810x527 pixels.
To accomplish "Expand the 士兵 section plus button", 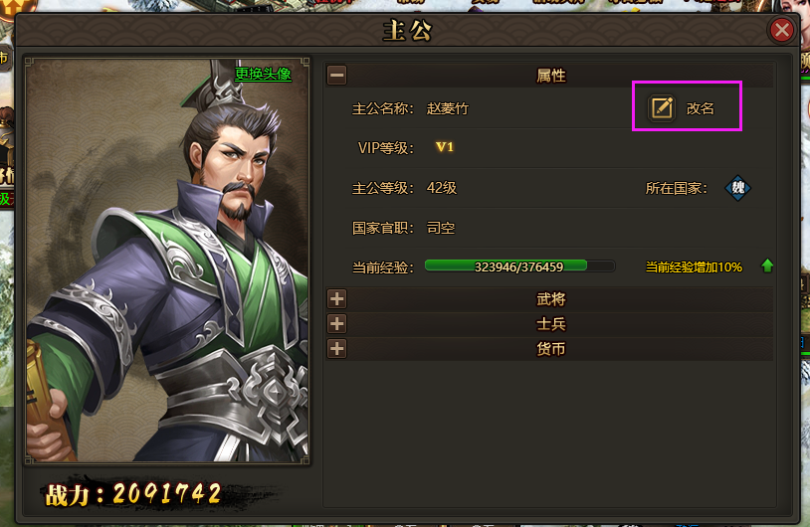I will (336, 323).
